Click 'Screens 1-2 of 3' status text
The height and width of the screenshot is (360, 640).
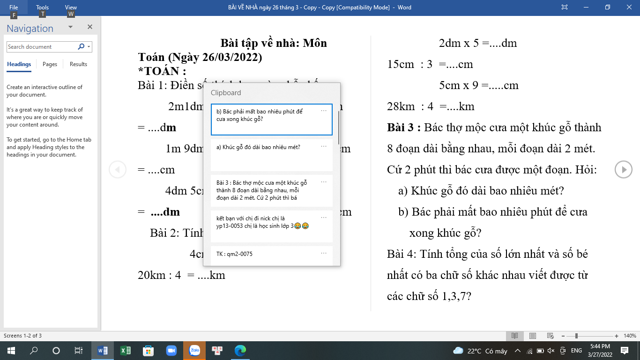tap(22, 336)
